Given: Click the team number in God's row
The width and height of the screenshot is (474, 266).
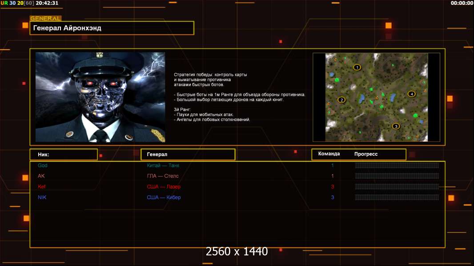Looking at the screenshot, I should click(332, 165).
